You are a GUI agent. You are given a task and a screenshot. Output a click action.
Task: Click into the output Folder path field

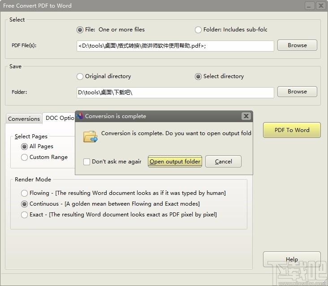point(175,92)
